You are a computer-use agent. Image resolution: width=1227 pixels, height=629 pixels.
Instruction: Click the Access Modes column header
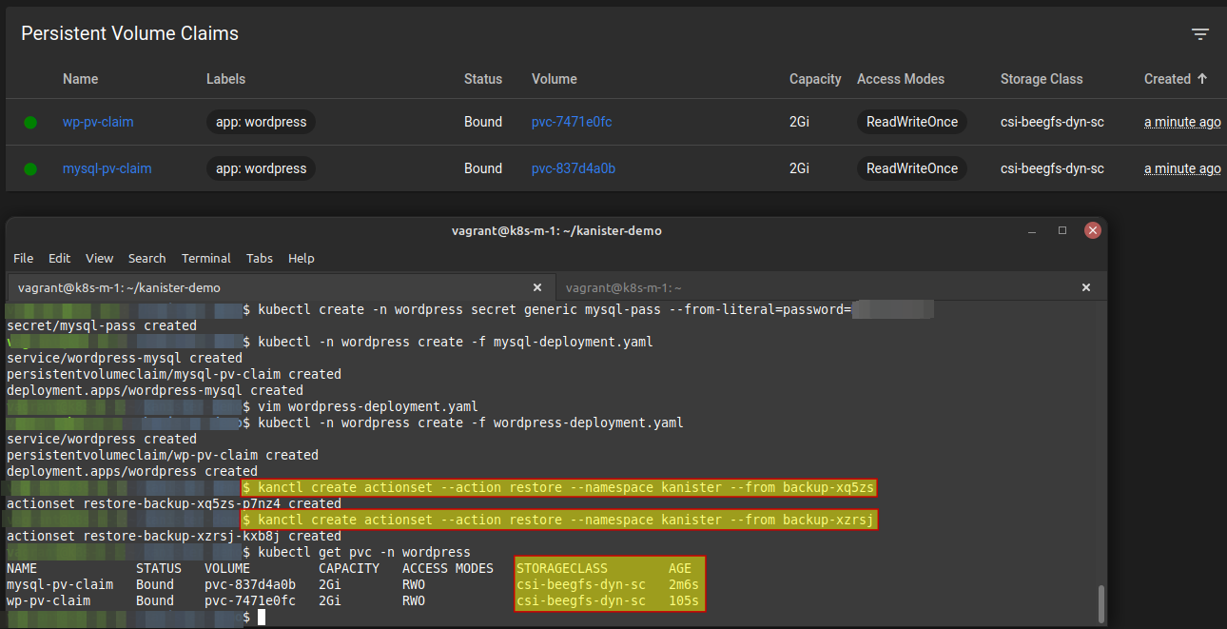coord(901,79)
